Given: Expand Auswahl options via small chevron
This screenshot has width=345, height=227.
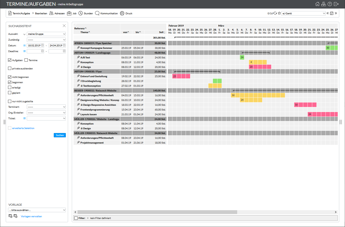Looking at the screenshot, I should (x=24, y=34).
